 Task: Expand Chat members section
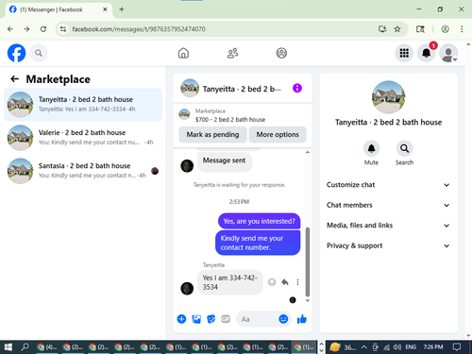388,205
